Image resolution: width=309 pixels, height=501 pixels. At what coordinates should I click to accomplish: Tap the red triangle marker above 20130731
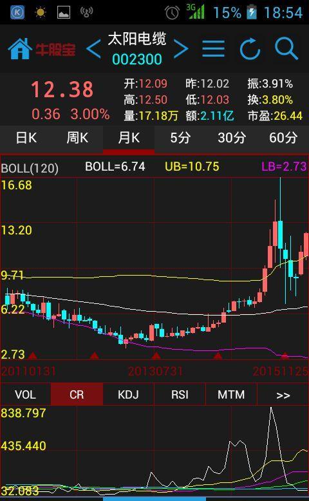[156, 355]
